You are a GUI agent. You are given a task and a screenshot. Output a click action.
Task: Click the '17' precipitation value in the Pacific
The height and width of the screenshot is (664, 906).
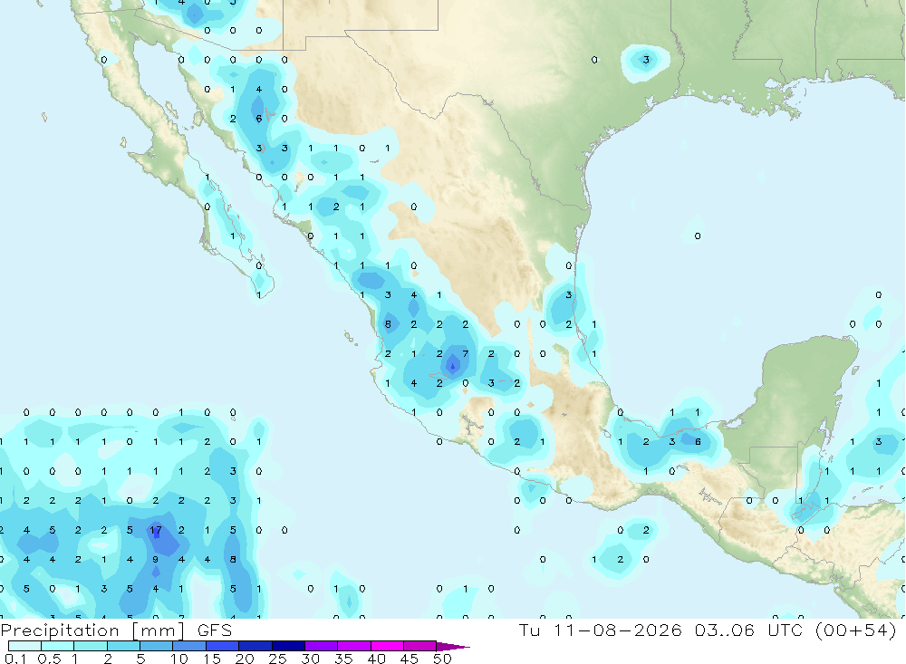tap(156, 530)
